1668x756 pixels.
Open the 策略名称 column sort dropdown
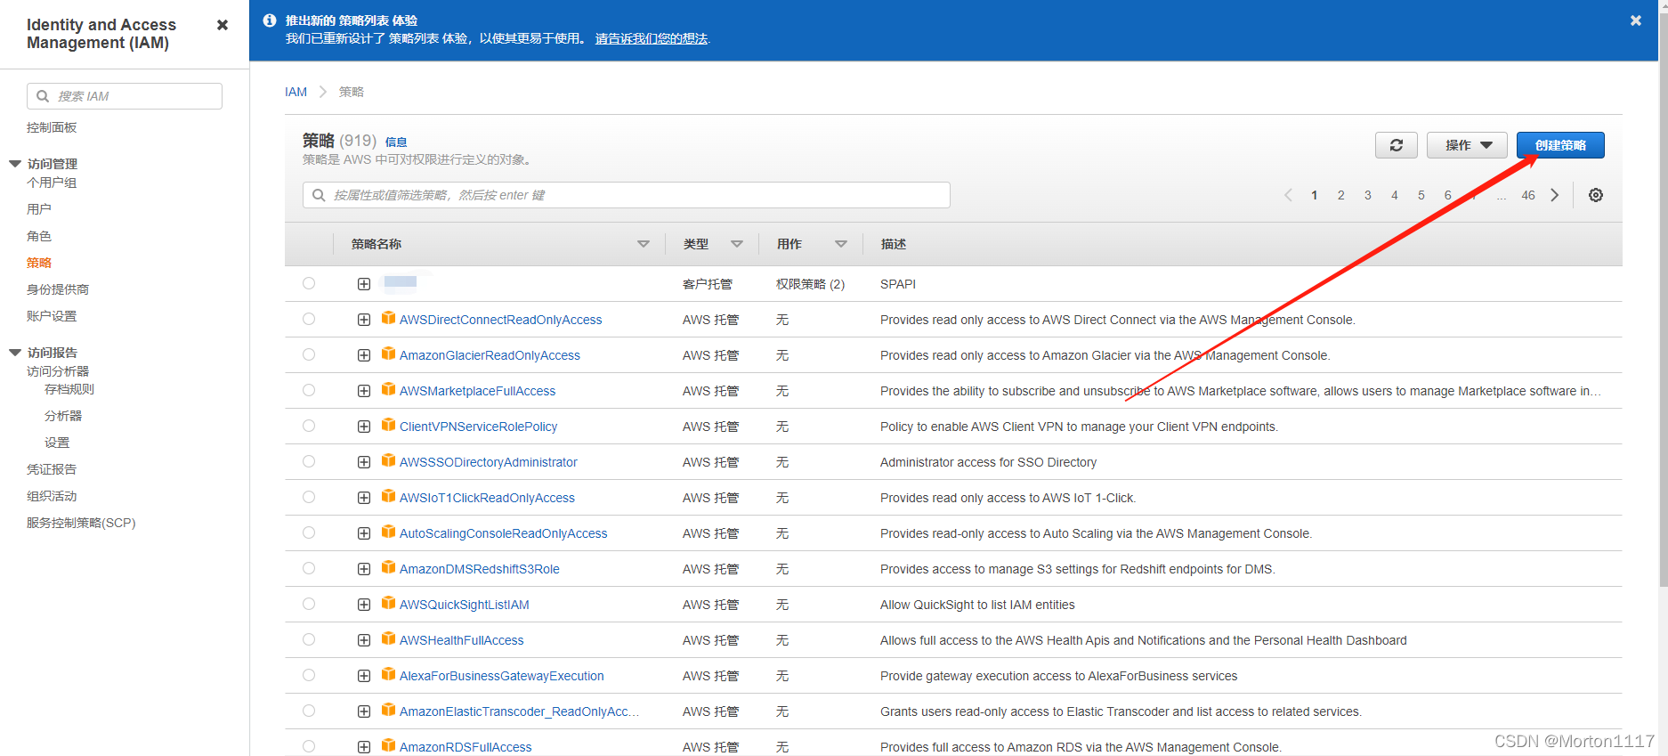644,244
